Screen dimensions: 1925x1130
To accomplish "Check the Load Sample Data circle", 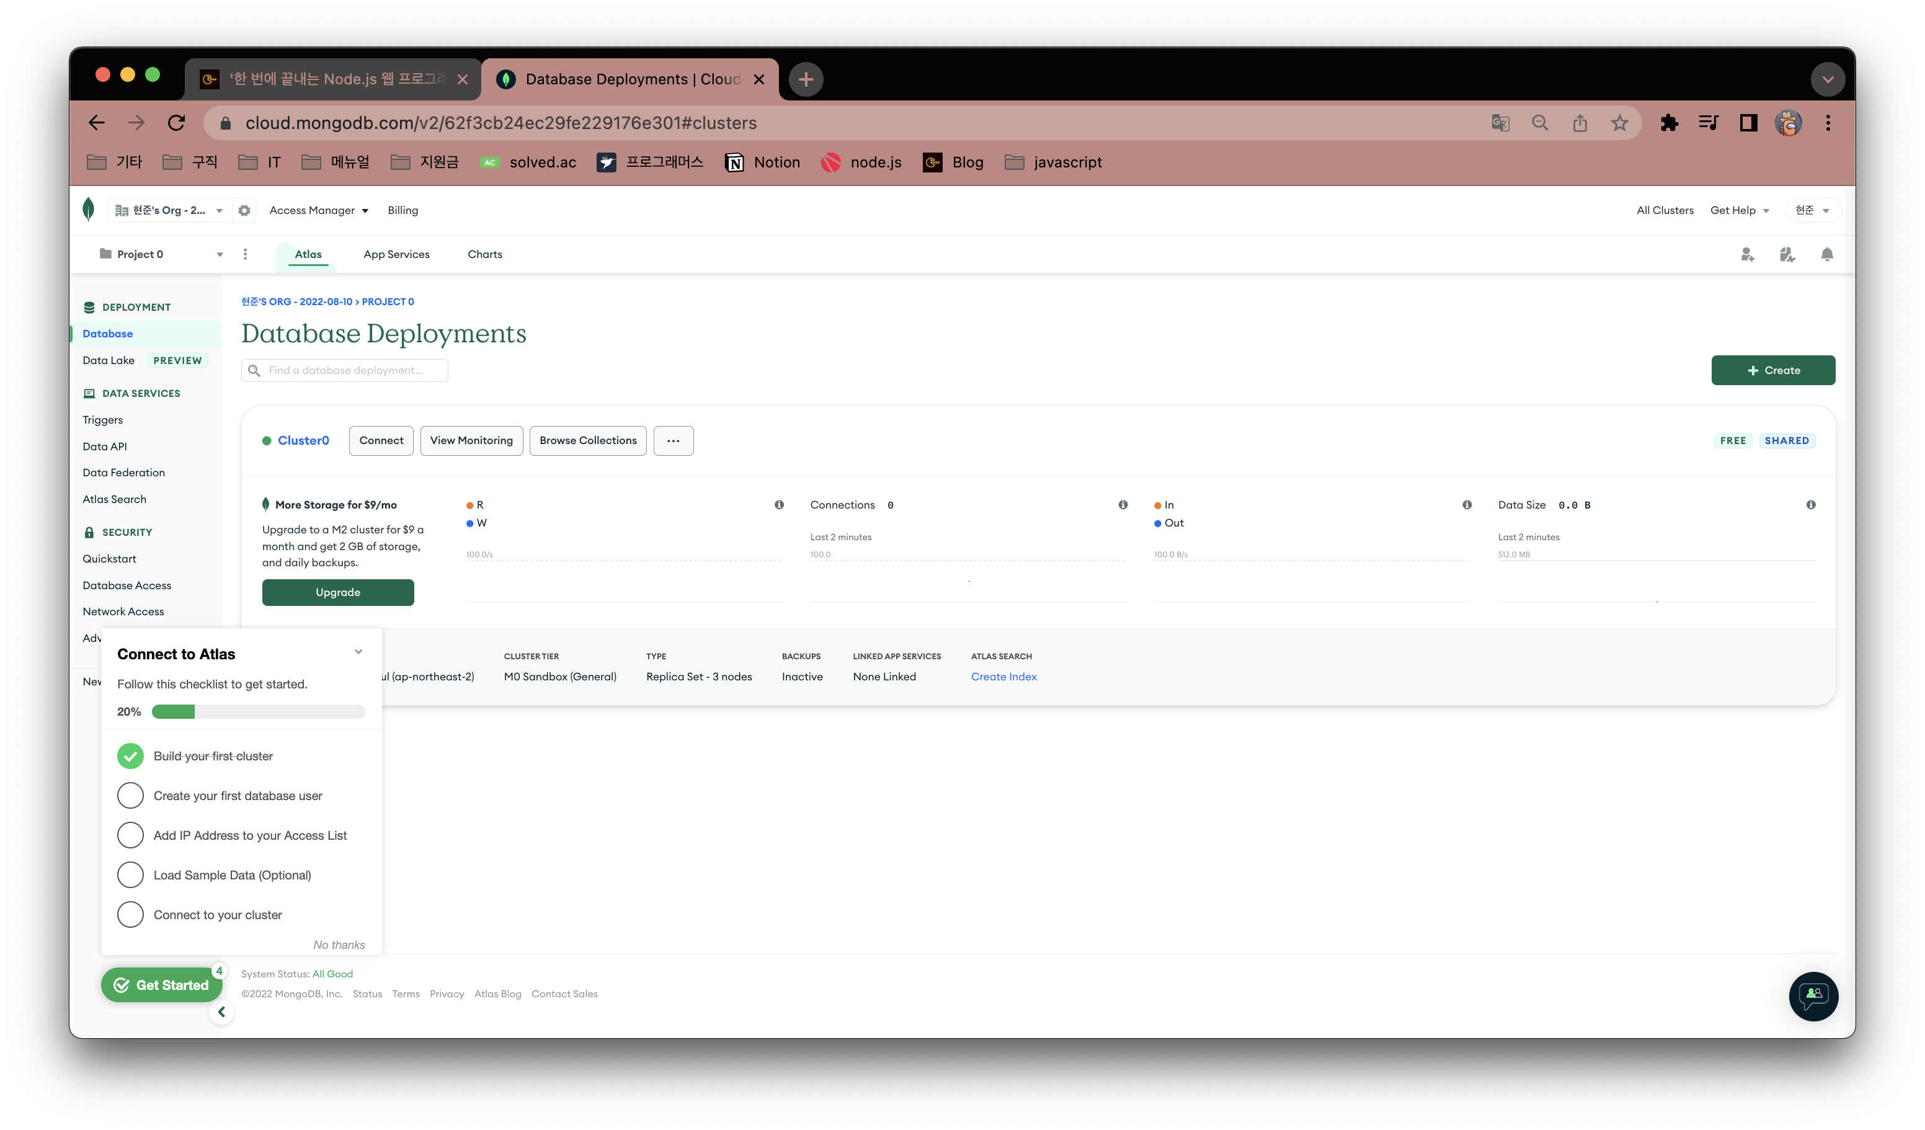I will (x=131, y=875).
